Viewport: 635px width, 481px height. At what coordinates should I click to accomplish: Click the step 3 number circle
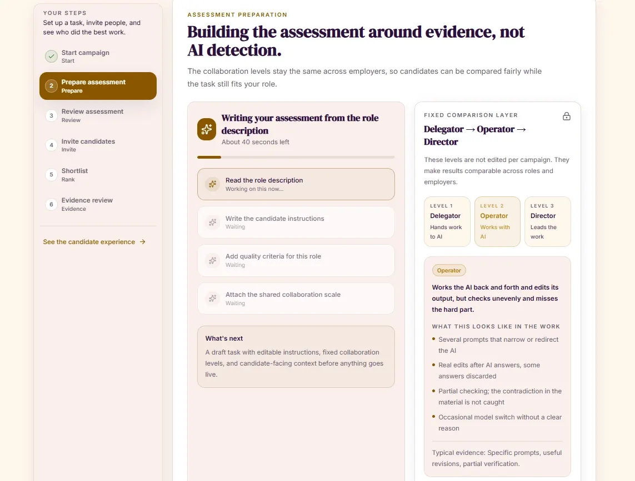(x=51, y=116)
